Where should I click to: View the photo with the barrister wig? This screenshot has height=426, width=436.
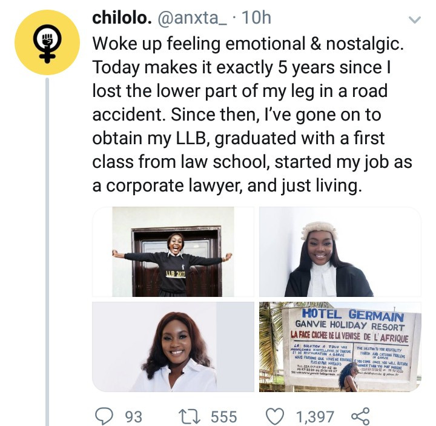(339, 251)
